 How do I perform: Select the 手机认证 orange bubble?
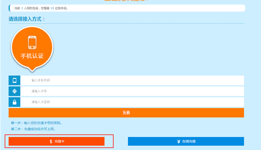pyautogui.click(x=32, y=49)
